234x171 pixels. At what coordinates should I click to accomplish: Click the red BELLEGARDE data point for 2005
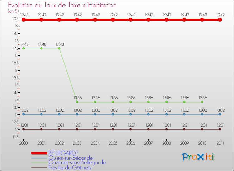point(113,20)
